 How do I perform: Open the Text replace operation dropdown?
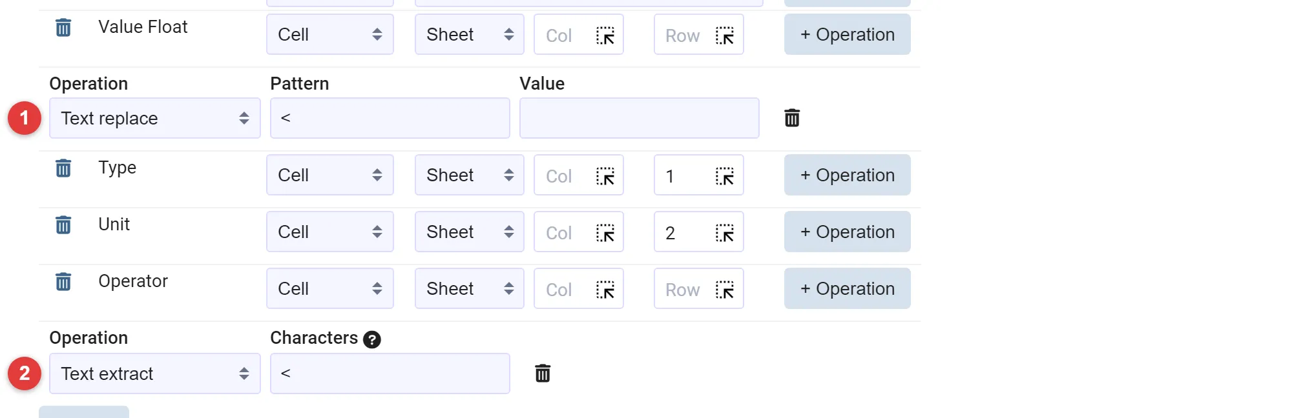tap(155, 118)
